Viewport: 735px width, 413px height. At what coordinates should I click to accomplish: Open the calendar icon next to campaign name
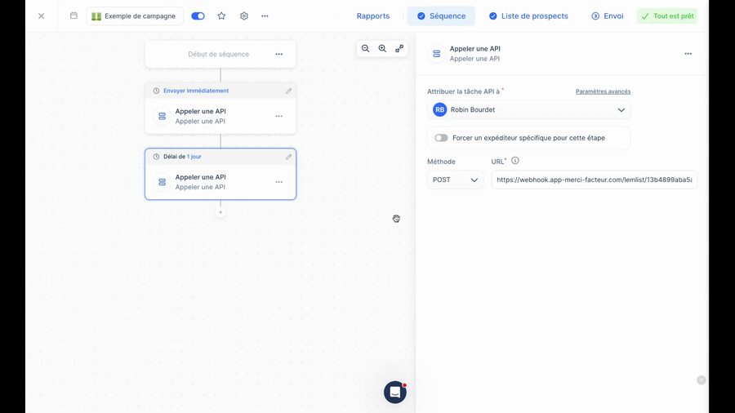(73, 16)
